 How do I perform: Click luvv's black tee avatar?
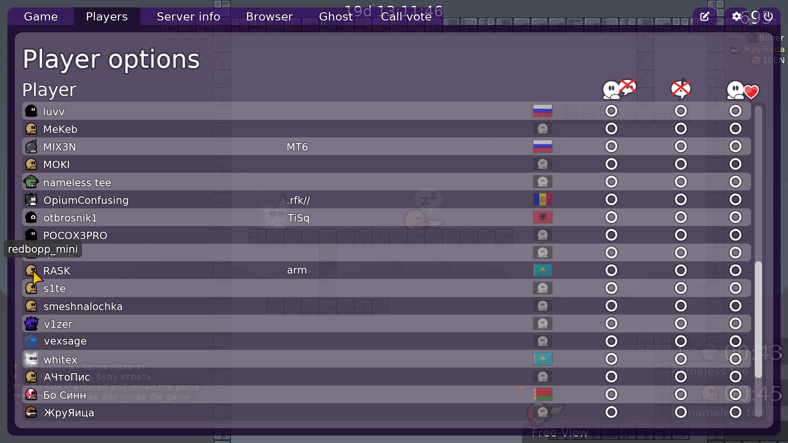[x=31, y=111]
